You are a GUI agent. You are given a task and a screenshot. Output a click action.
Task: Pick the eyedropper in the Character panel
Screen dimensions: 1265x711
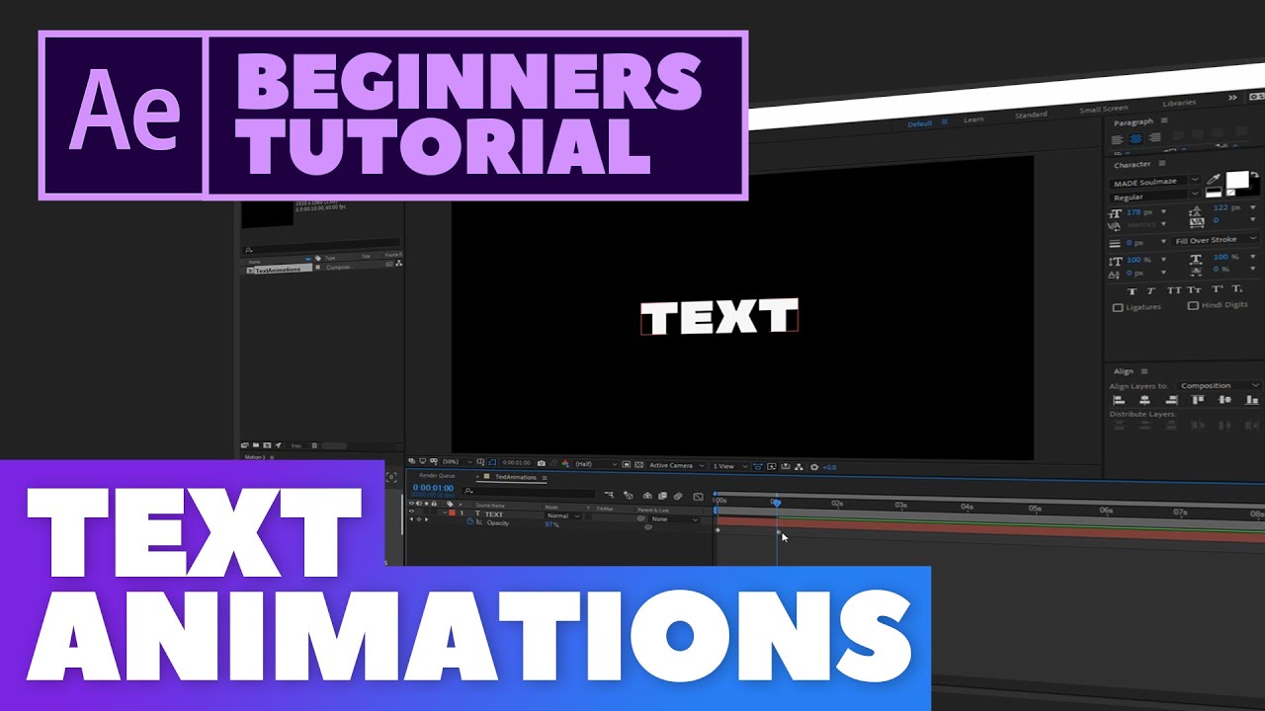(x=1214, y=180)
